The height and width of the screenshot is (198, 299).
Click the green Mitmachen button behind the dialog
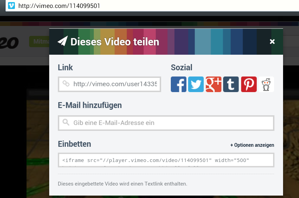[x=39, y=41]
